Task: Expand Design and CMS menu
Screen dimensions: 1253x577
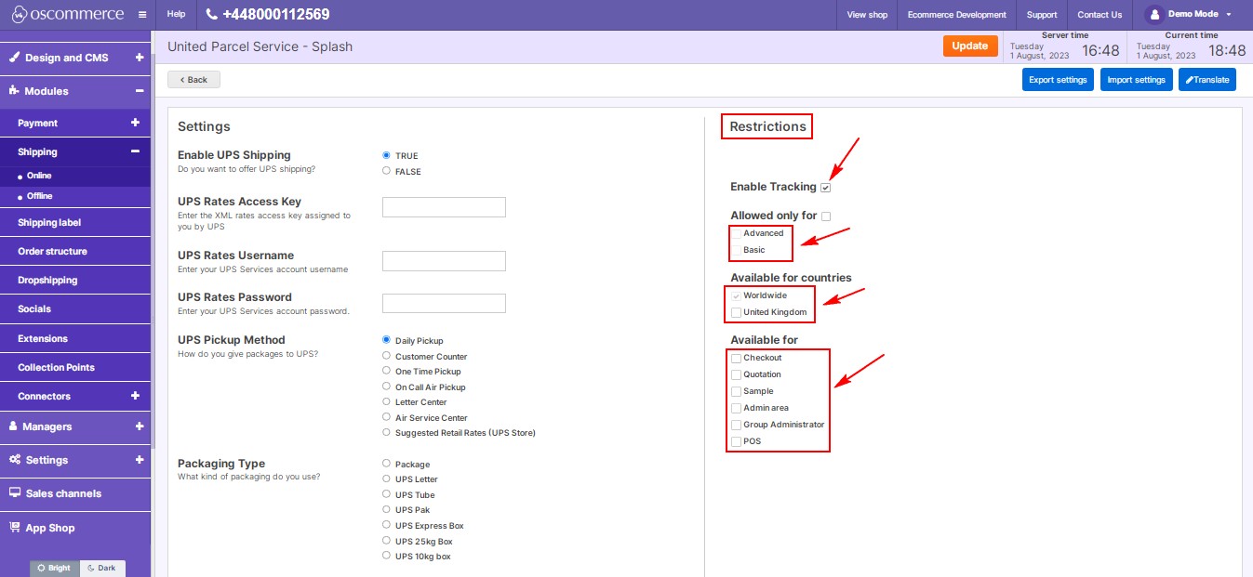Action: pos(139,58)
